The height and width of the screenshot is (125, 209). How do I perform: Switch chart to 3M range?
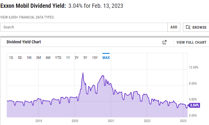point(38,58)
